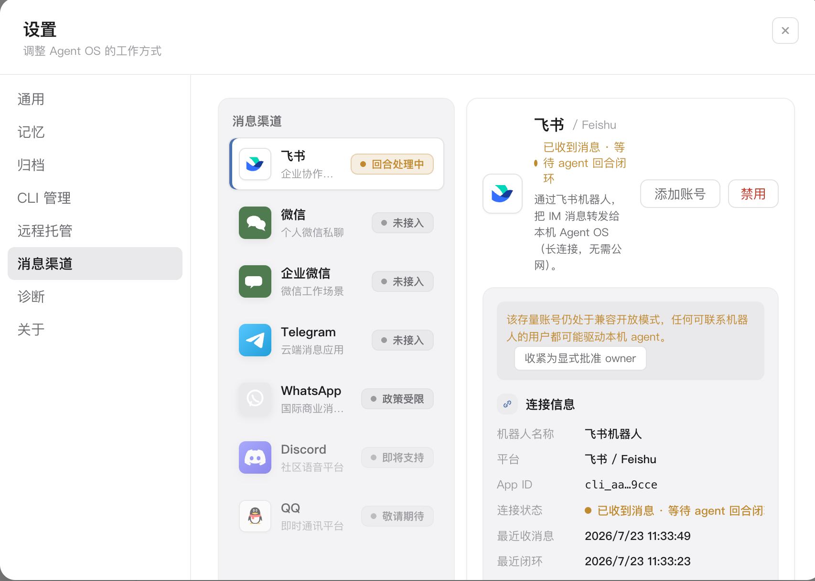815x581 pixels.
Task: Click the 云端消息应用 subtitle
Action: click(312, 350)
